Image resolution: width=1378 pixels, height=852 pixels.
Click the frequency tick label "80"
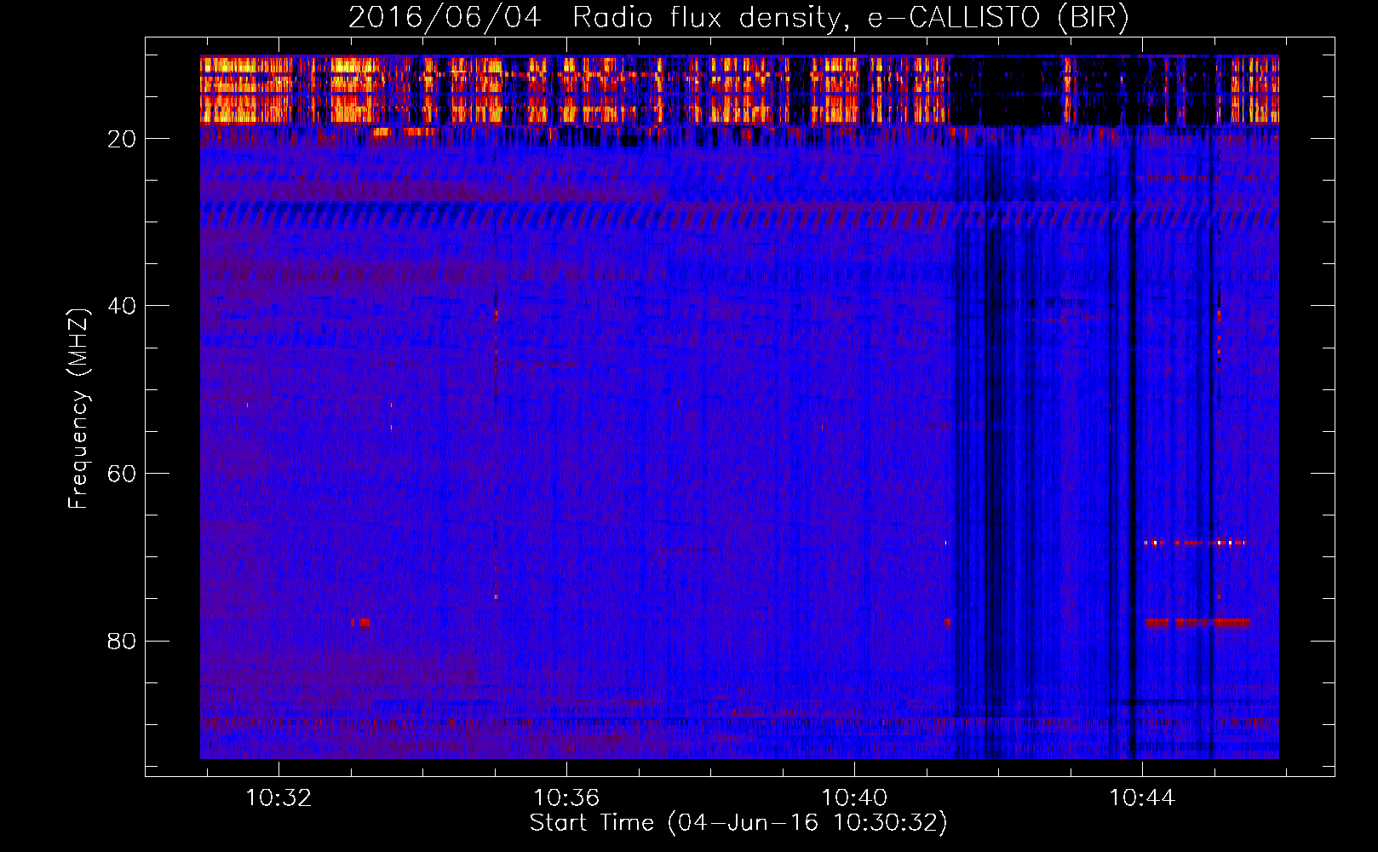point(122,641)
